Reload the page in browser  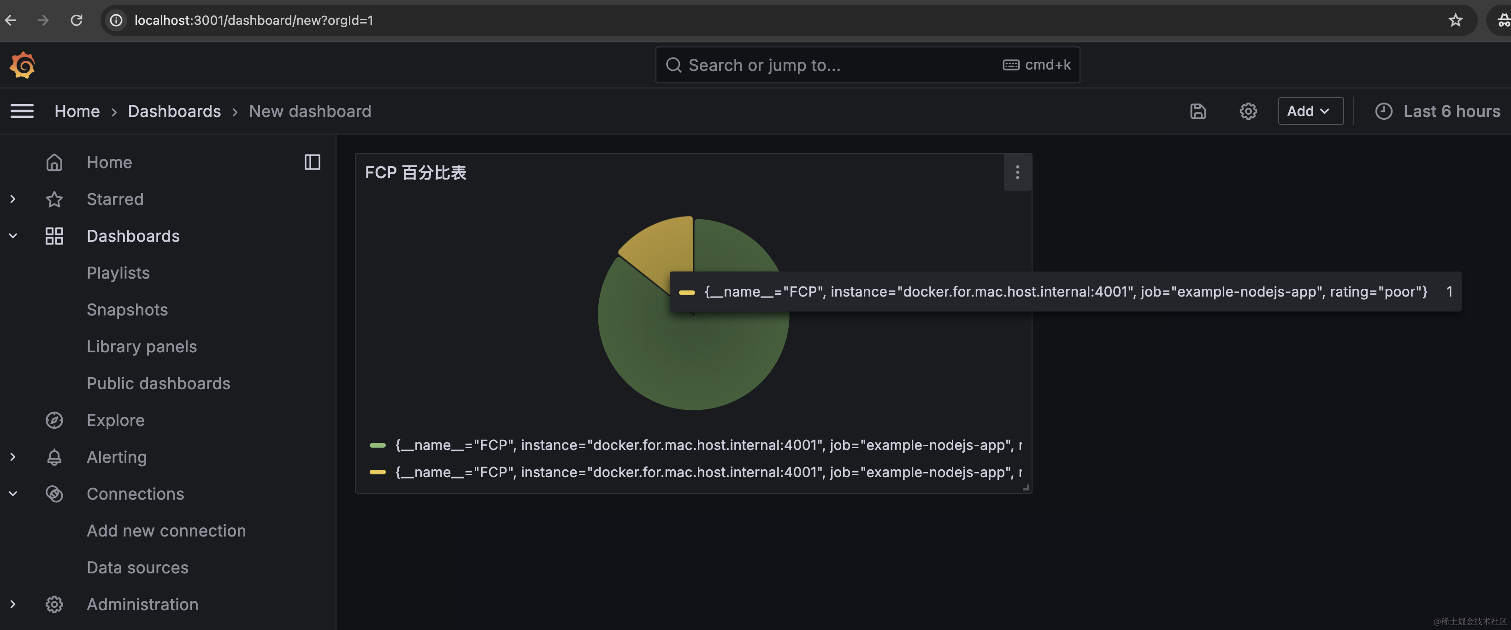[76, 21]
